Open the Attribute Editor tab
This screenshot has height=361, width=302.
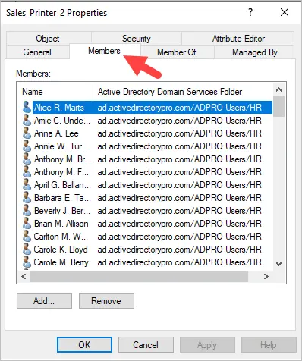coord(238,39)
